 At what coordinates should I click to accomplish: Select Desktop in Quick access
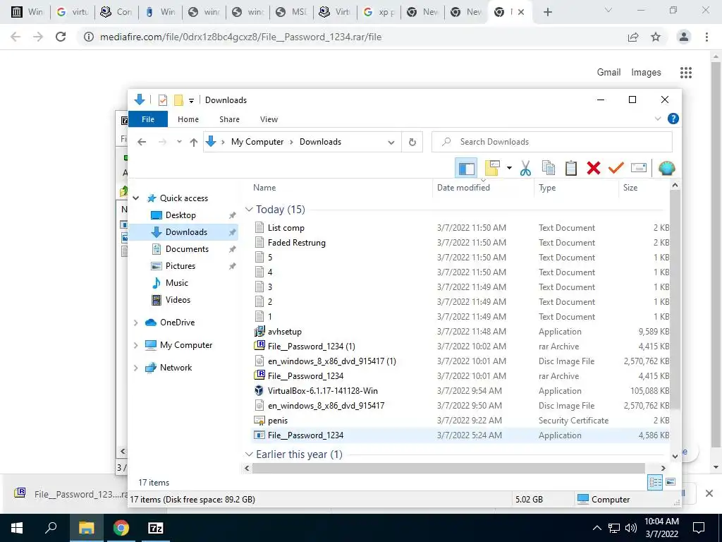tap(180, 215)
